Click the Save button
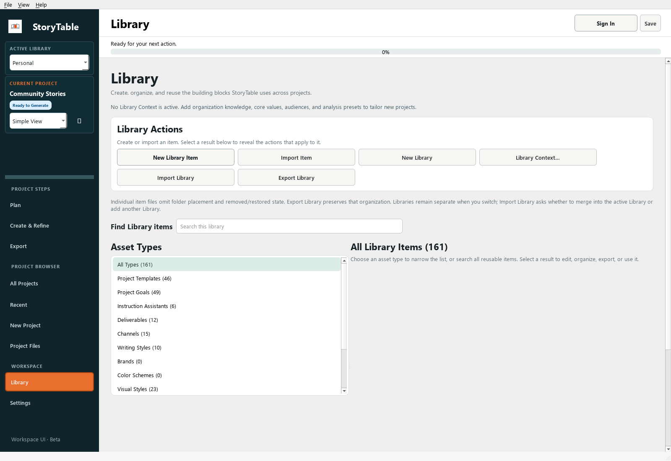 [x=650, y=23]
